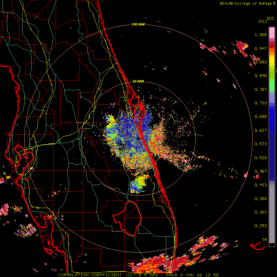Click the TH threshold label
The height and width of the screenshot is (277, 277).
[264, 240]
